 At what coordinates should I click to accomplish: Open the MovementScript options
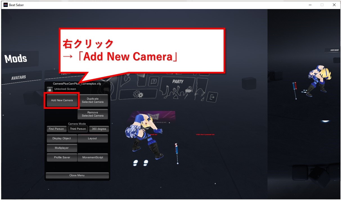click(93, 157)
